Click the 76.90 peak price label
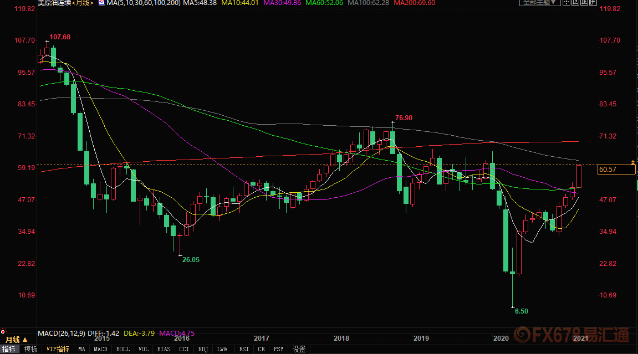 point(404,118)
